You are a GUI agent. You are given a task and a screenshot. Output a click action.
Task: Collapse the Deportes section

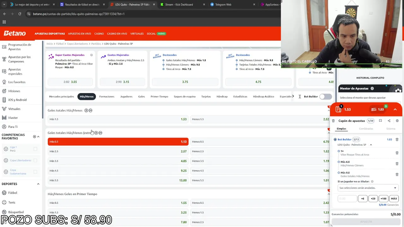click(x=38, y=184)
